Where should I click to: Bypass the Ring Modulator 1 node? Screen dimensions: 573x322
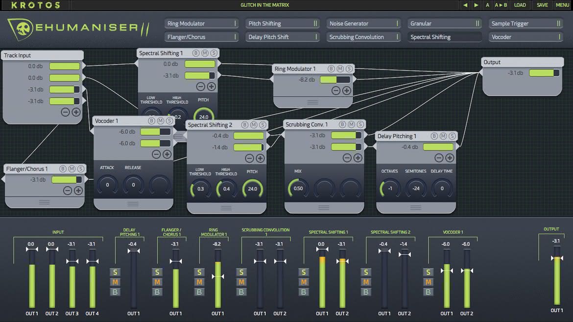click(x=331, y=69)
